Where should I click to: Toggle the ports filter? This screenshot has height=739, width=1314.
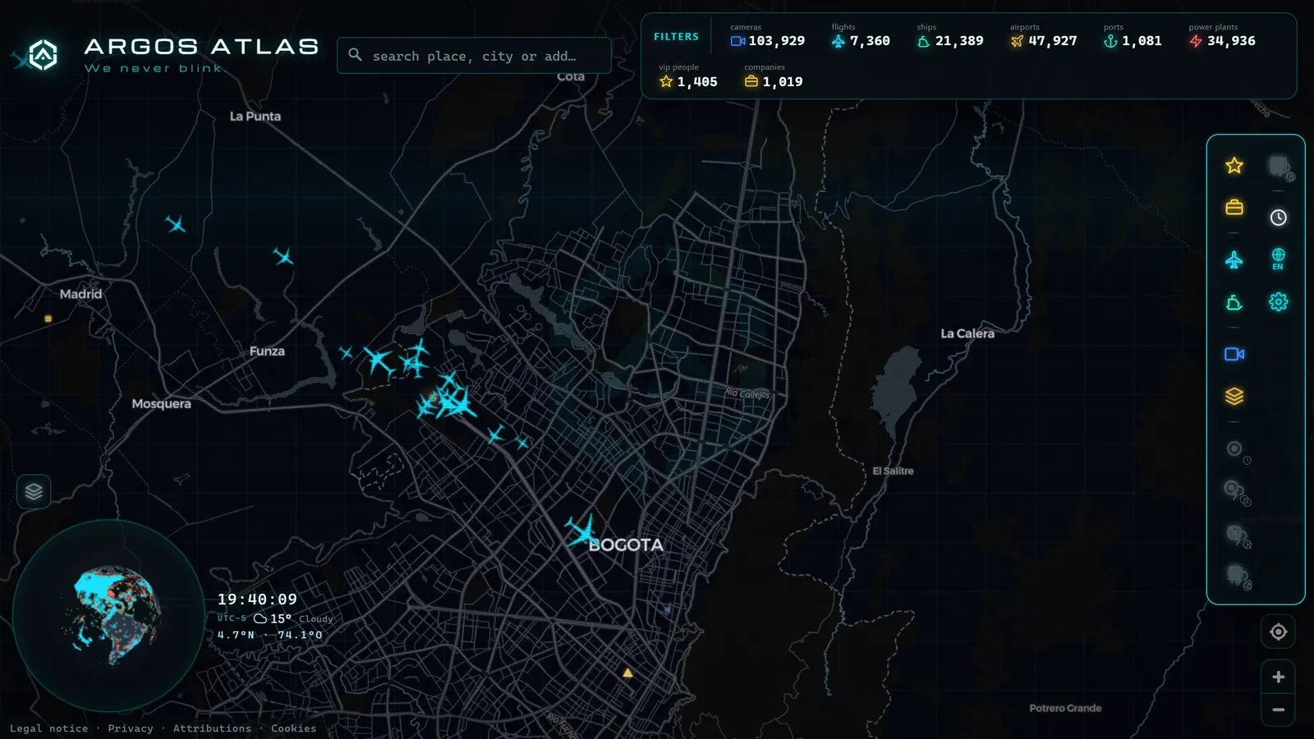1133,36
